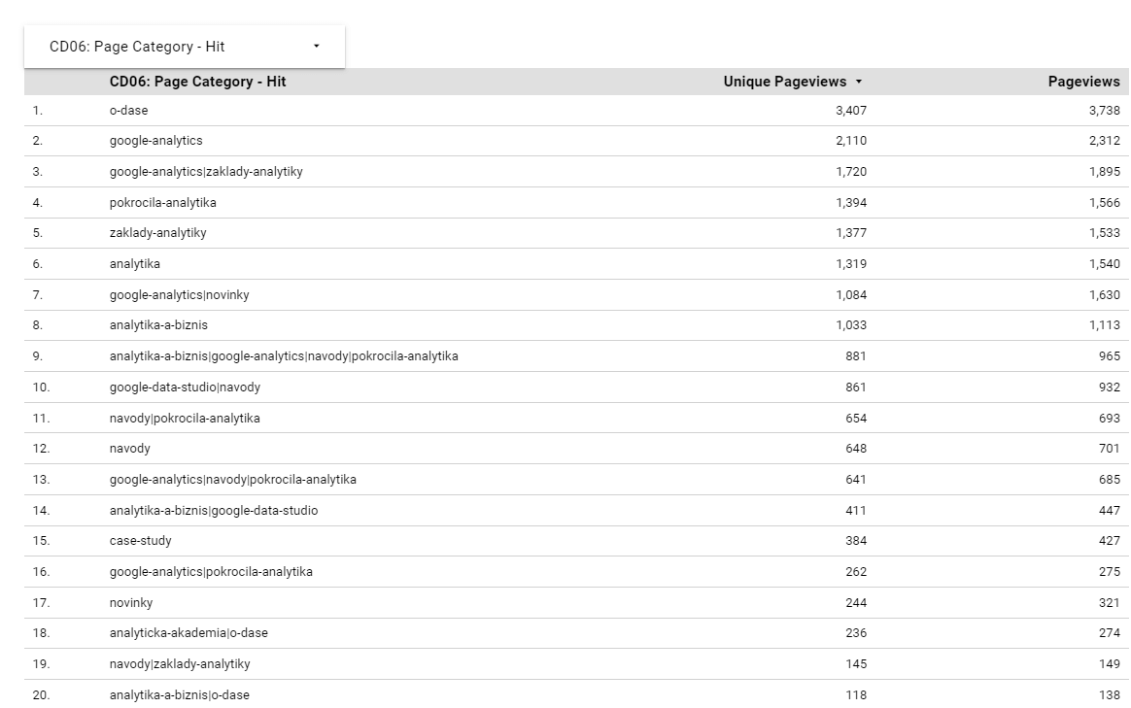The height and width of the screenshot is (708, 1131).
Task: Select 'navody|pokrocila-analytika' in row 11
Action: pos(185,419)
